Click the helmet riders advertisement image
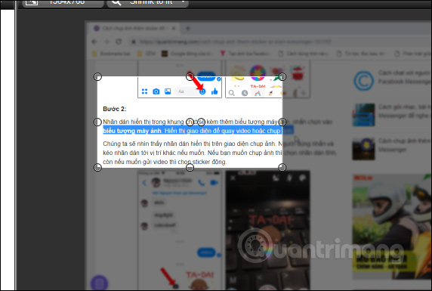This screenshot has width=432, height=291. pos(392,226)
